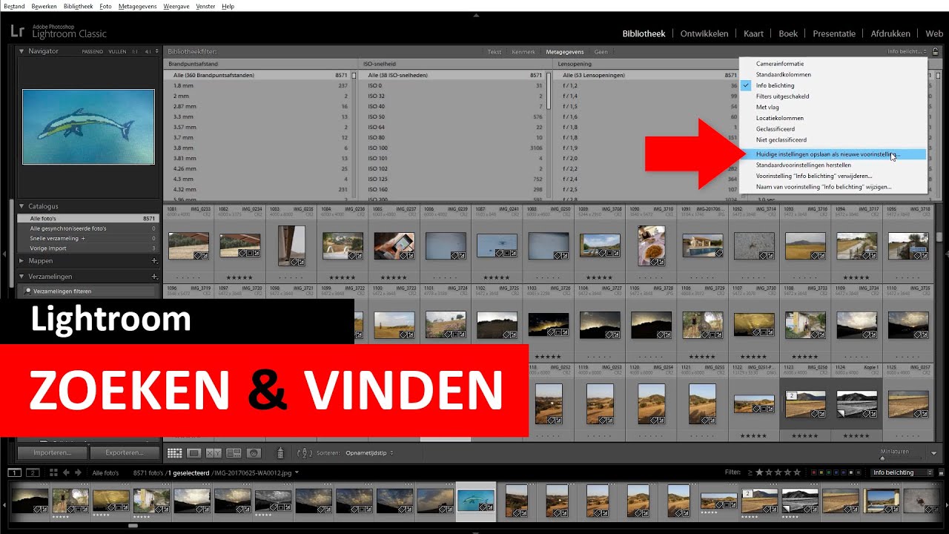The width and height of the screenshot is (949, 534).
Task: Filter by red color label
Action: 813,472
